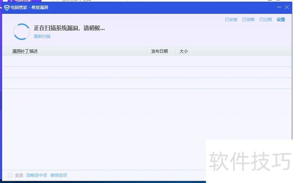This screenshot has width=294, height=183.
Task: Show the 已过期 expired patches list
Action: point(265,20)
